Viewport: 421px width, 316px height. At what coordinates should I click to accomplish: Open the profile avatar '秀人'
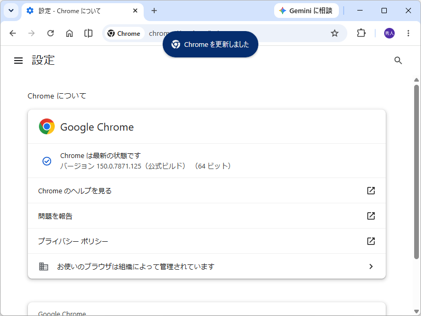pyautogui.click(x=389, y=33)
